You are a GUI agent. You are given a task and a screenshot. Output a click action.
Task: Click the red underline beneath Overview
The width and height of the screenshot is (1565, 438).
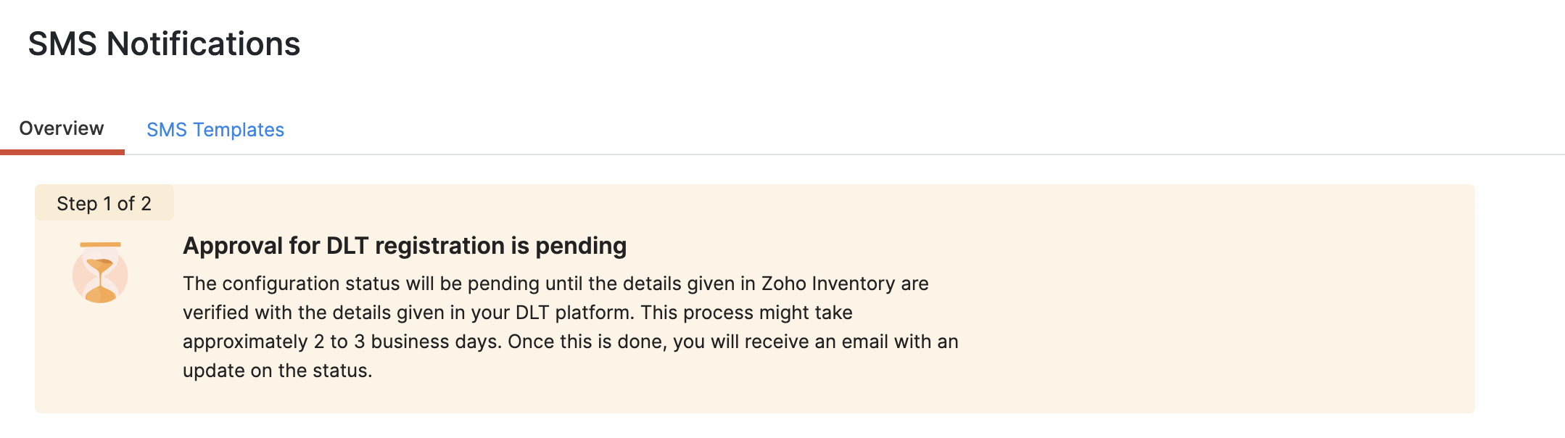pos(62,152)
